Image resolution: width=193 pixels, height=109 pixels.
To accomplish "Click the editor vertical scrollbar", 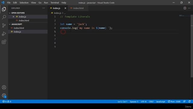I will tap(192, 46).
